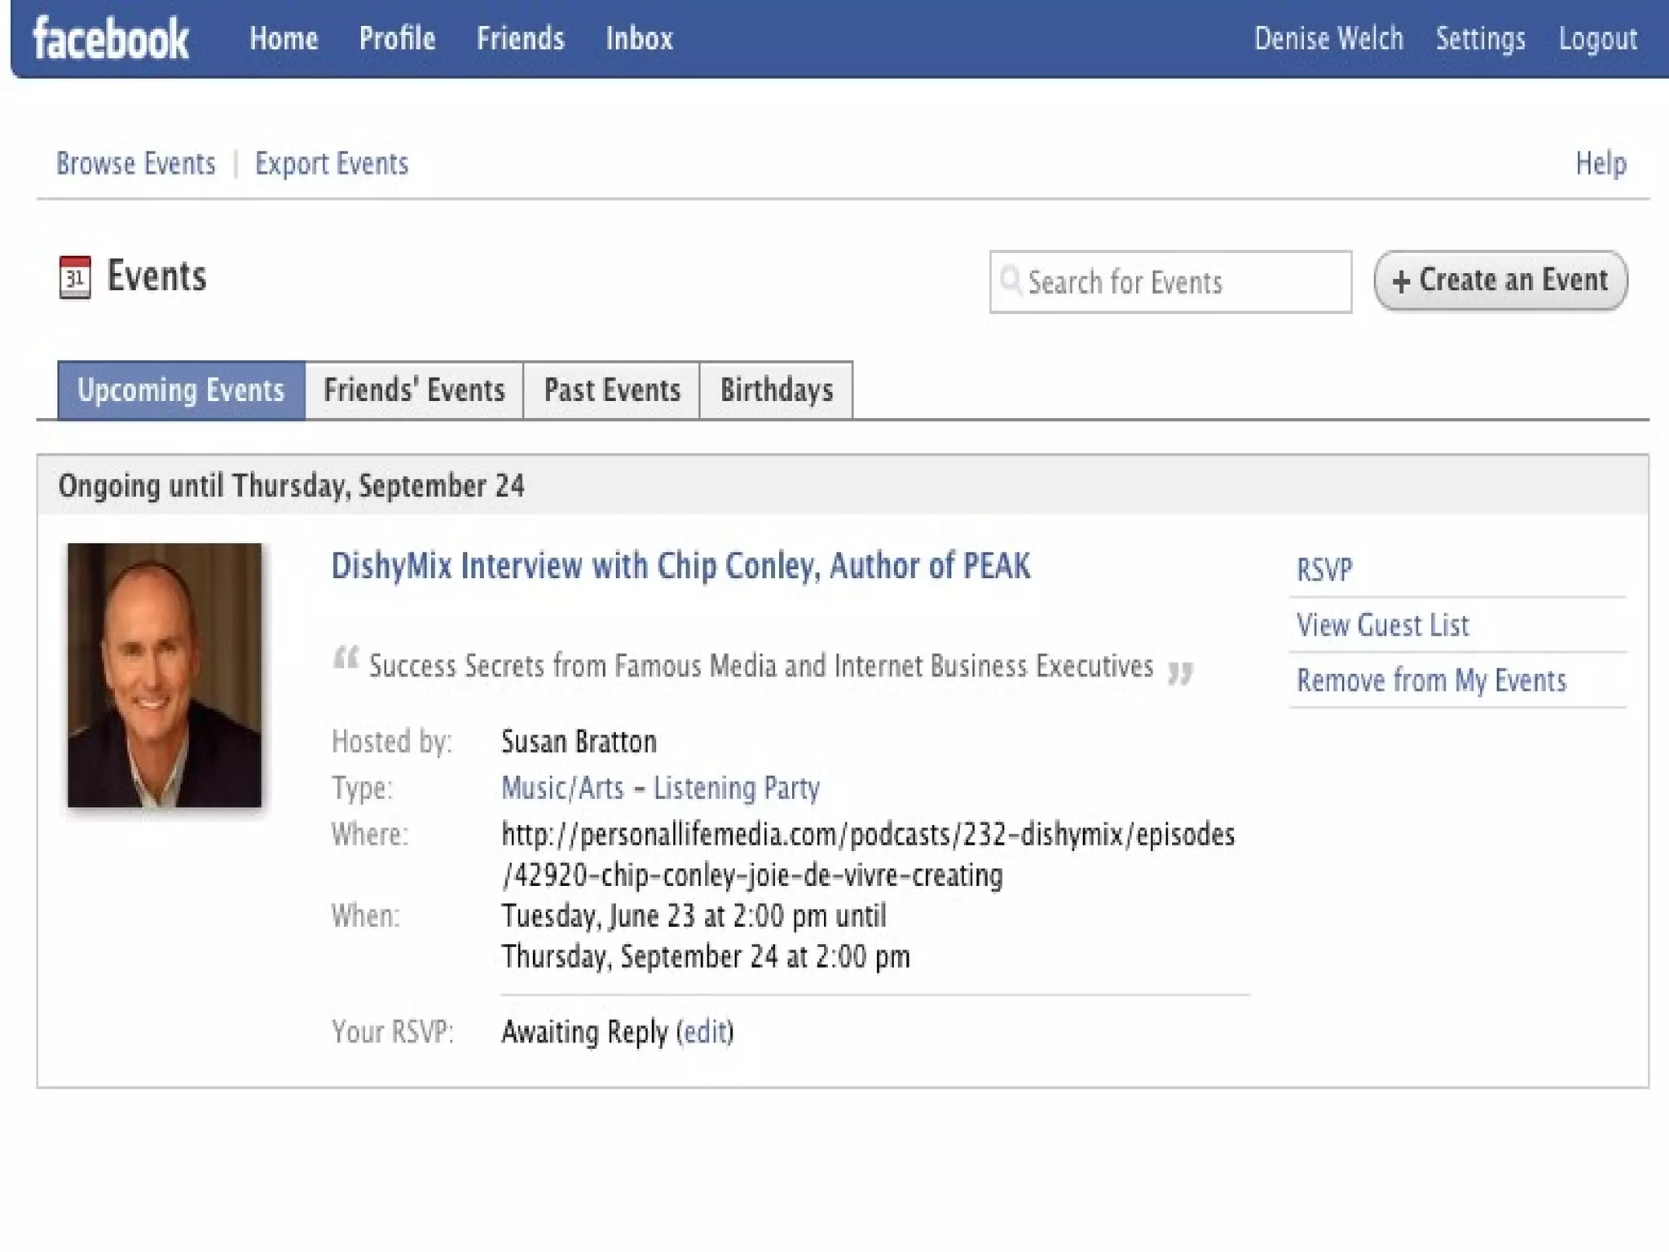Open Chip Conley's event photo

[165, 675]
